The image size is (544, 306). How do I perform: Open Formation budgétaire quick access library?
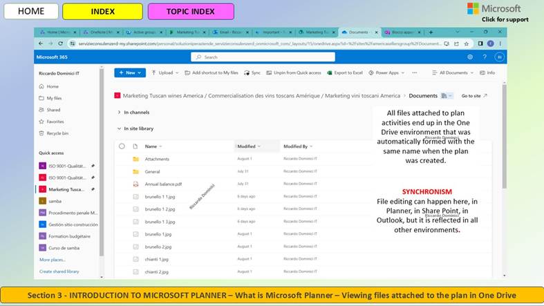pos(65,236)
